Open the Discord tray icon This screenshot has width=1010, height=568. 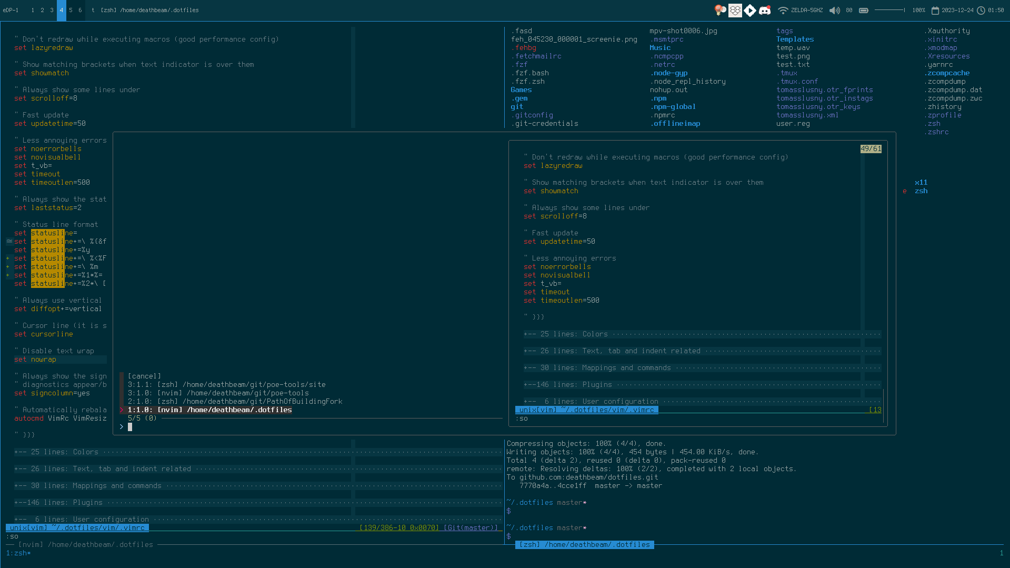pyautogui.click(x=765, y=10)
